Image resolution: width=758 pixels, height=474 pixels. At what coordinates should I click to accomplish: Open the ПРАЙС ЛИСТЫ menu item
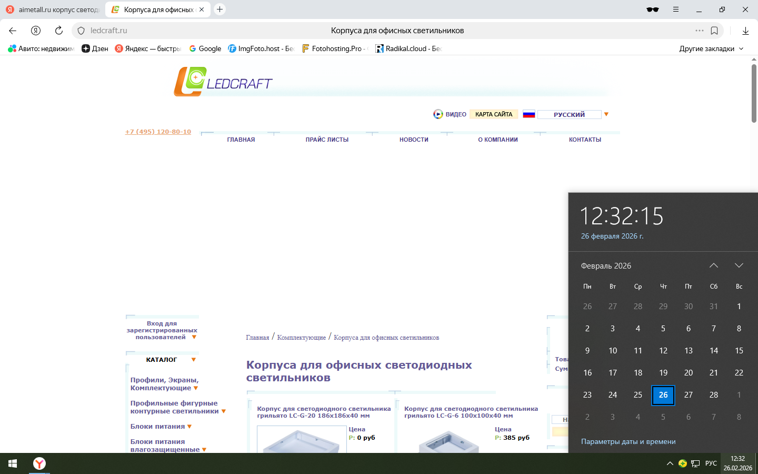coord(327,140)
